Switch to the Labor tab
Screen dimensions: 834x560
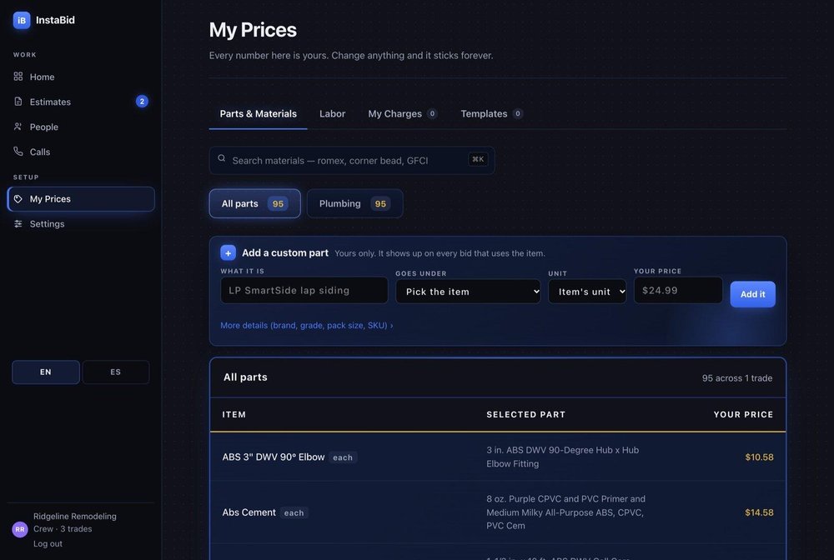(x=333, y=113)
